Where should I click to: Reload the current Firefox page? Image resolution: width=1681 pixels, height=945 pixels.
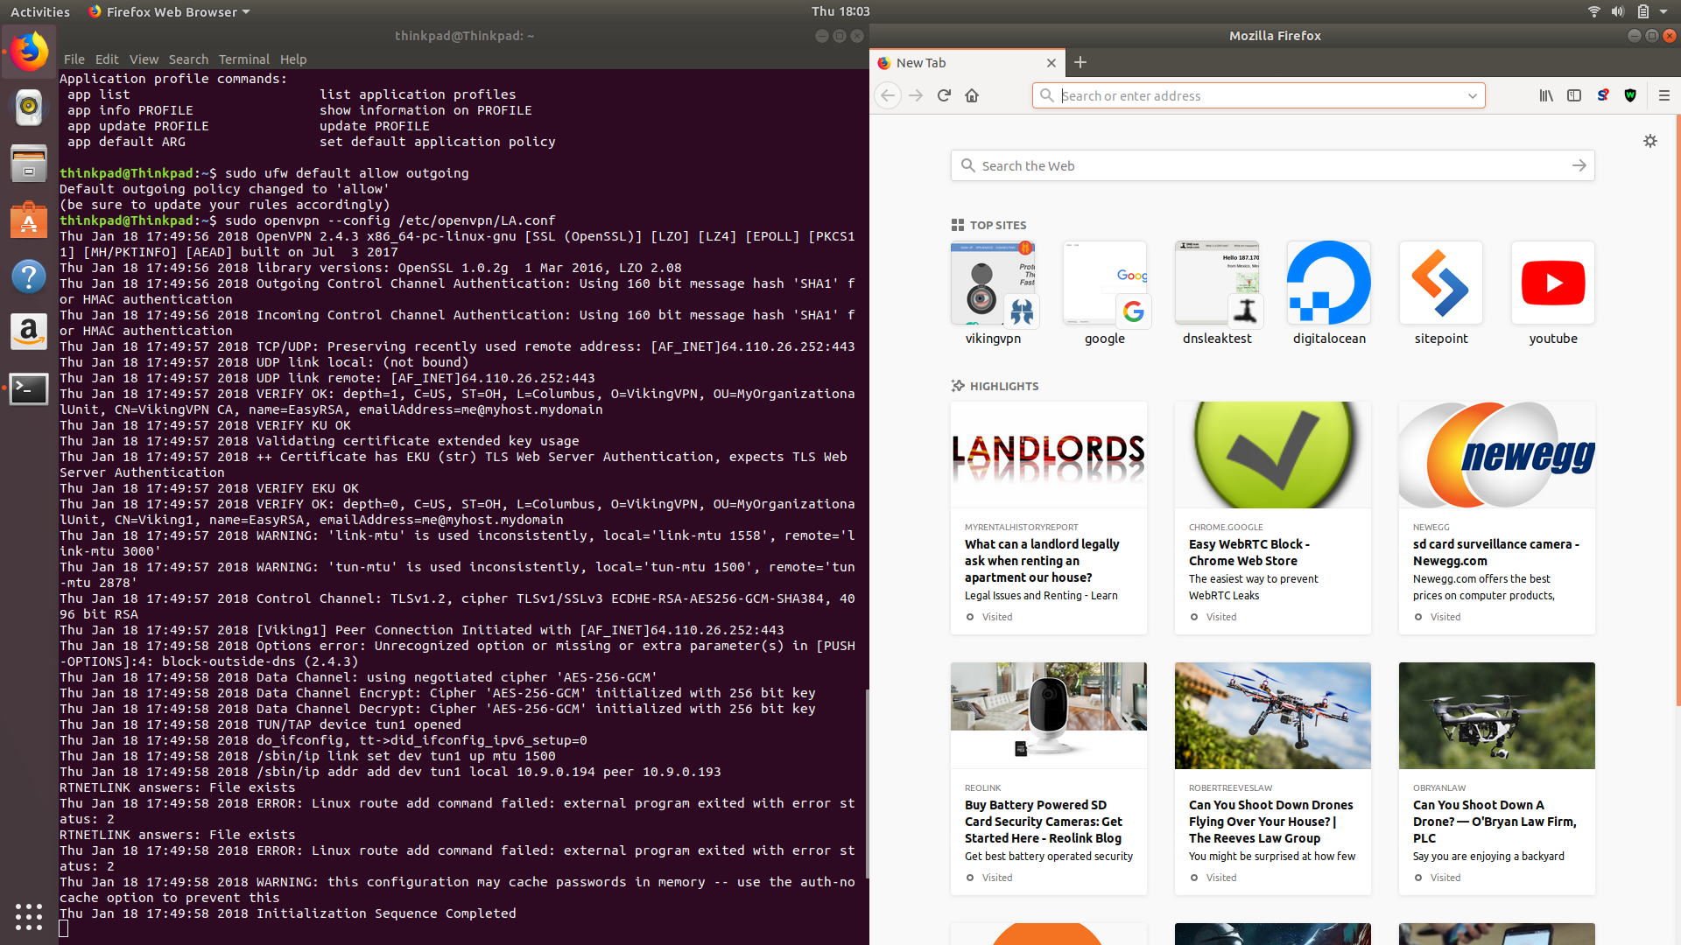(x=944, y=95)
